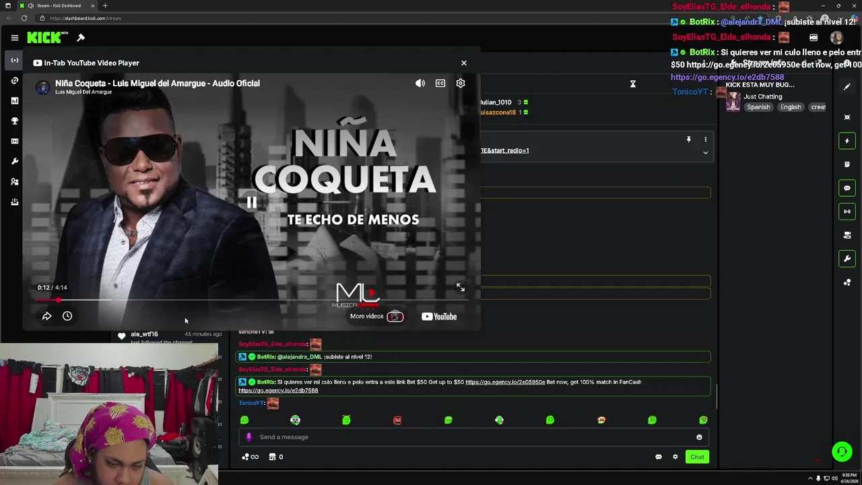862x485 pixels.
Task: Click the pencil edit stream info icon
Action: [x=847, y=87]
